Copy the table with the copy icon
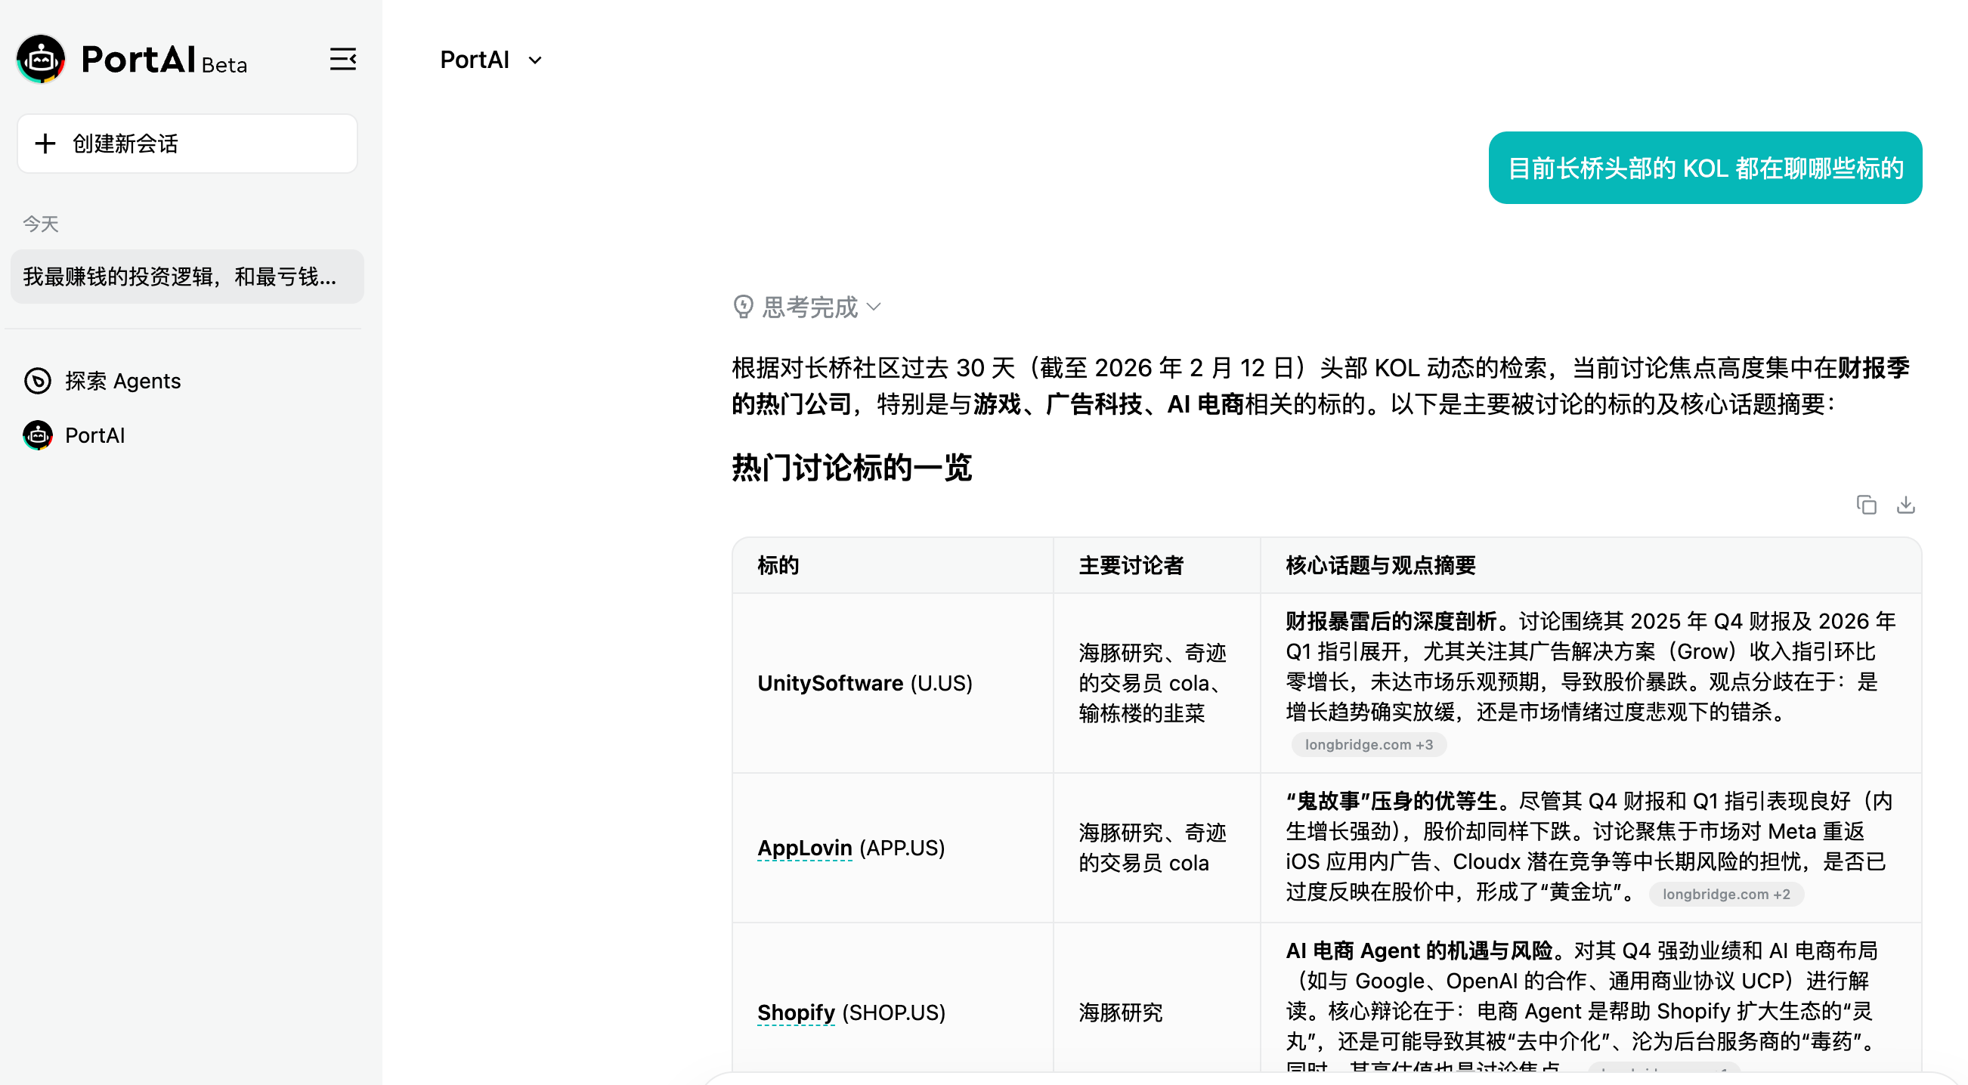This screenshot has height=1085, width=1968. tap(1866, 505)
